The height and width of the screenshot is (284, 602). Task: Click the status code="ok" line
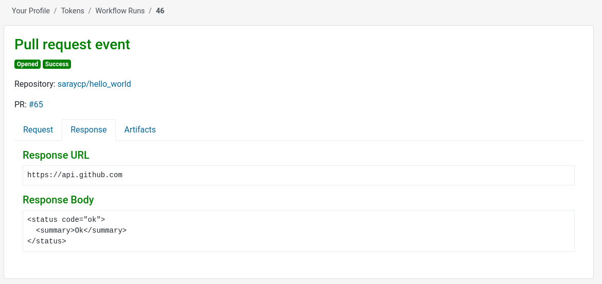[x=66, y=220]
